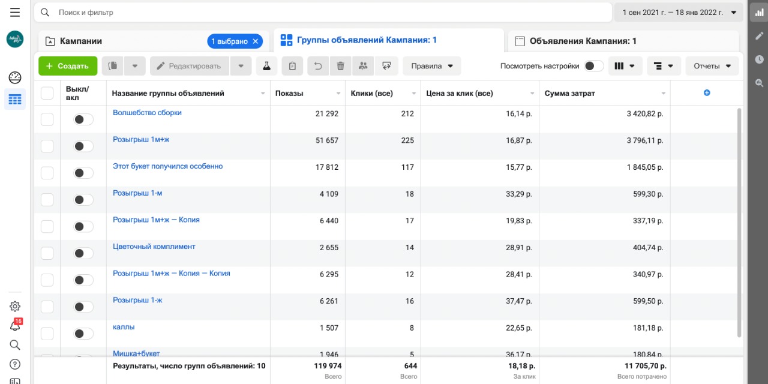
Task: Open the date range dropdown
Action: tap(679, 12)
